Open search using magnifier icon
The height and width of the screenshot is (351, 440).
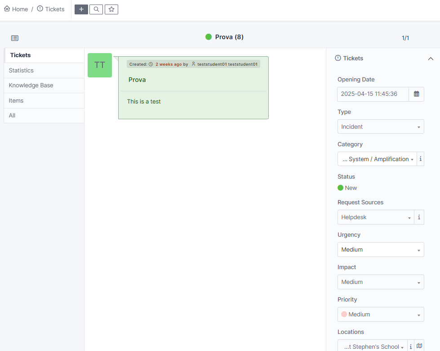coord(96,9)
